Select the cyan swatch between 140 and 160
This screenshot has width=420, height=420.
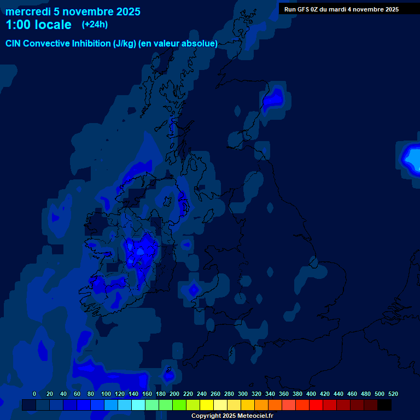138,405
